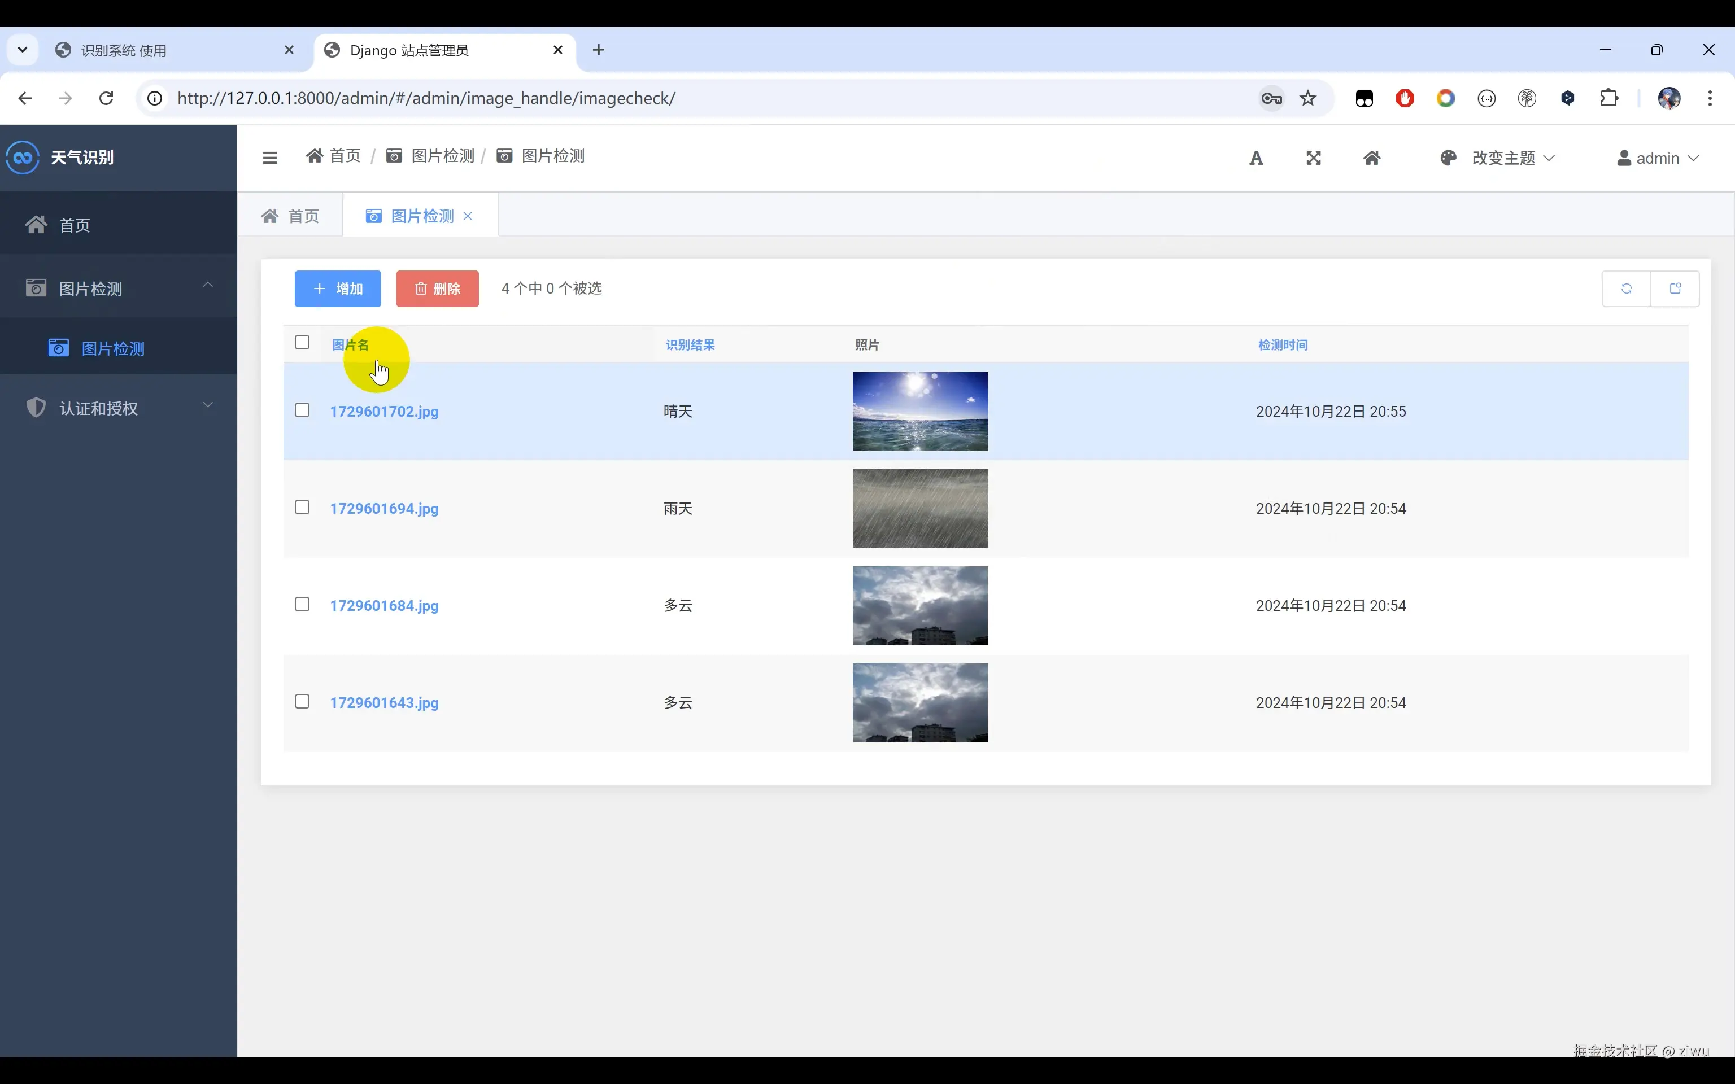Click the rainy weather photo thumbnail
Viewport: 1735px width, 1084px height.
coord(920,508)
